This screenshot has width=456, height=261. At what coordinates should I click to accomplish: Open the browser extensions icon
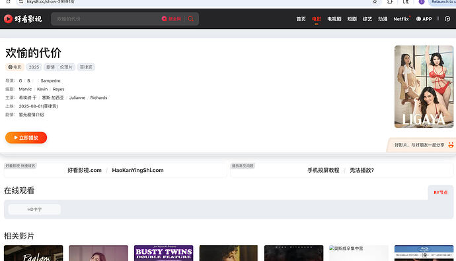click(x=390, y=2)
